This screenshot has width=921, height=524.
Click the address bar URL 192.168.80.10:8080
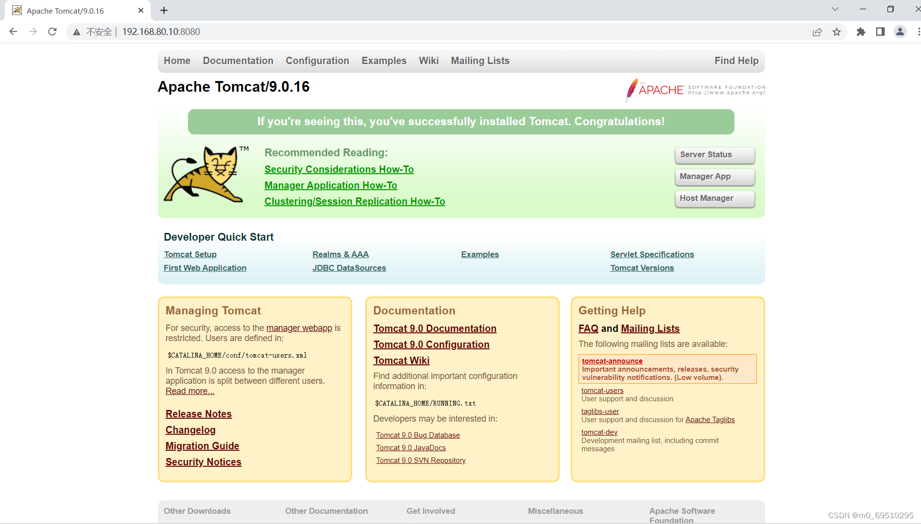pos(161,32)
